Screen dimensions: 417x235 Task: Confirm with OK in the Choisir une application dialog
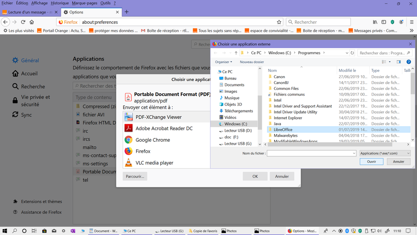(255, 176)
